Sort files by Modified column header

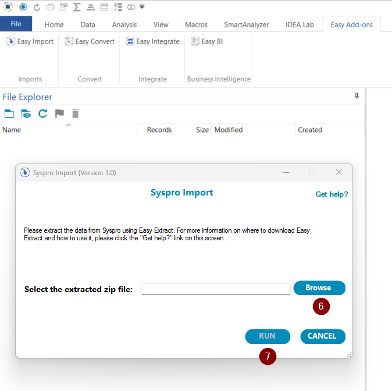[x=229, y=130]
